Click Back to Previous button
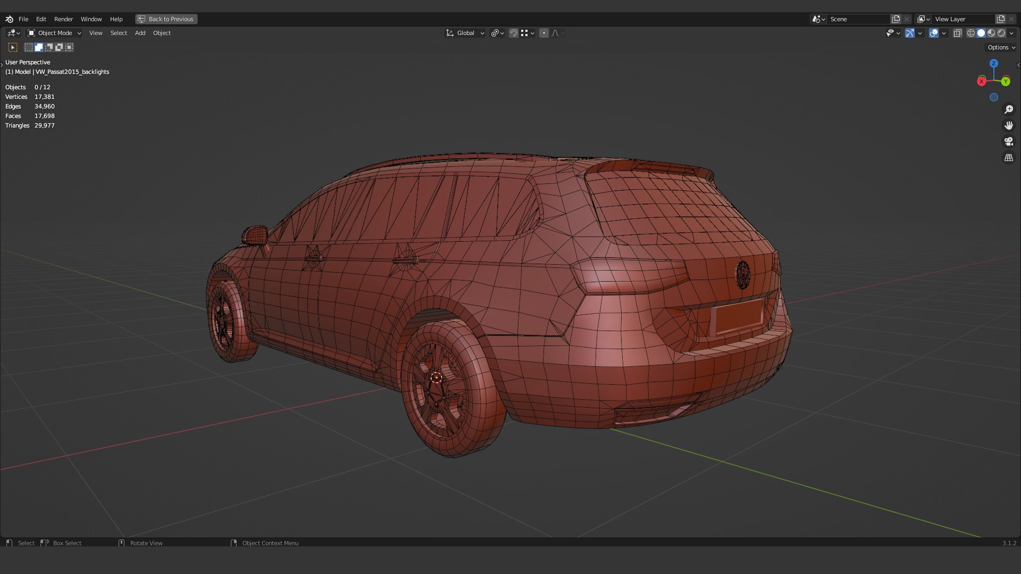This screenshot has width=1021, height=574. click(x=166, y=19)
